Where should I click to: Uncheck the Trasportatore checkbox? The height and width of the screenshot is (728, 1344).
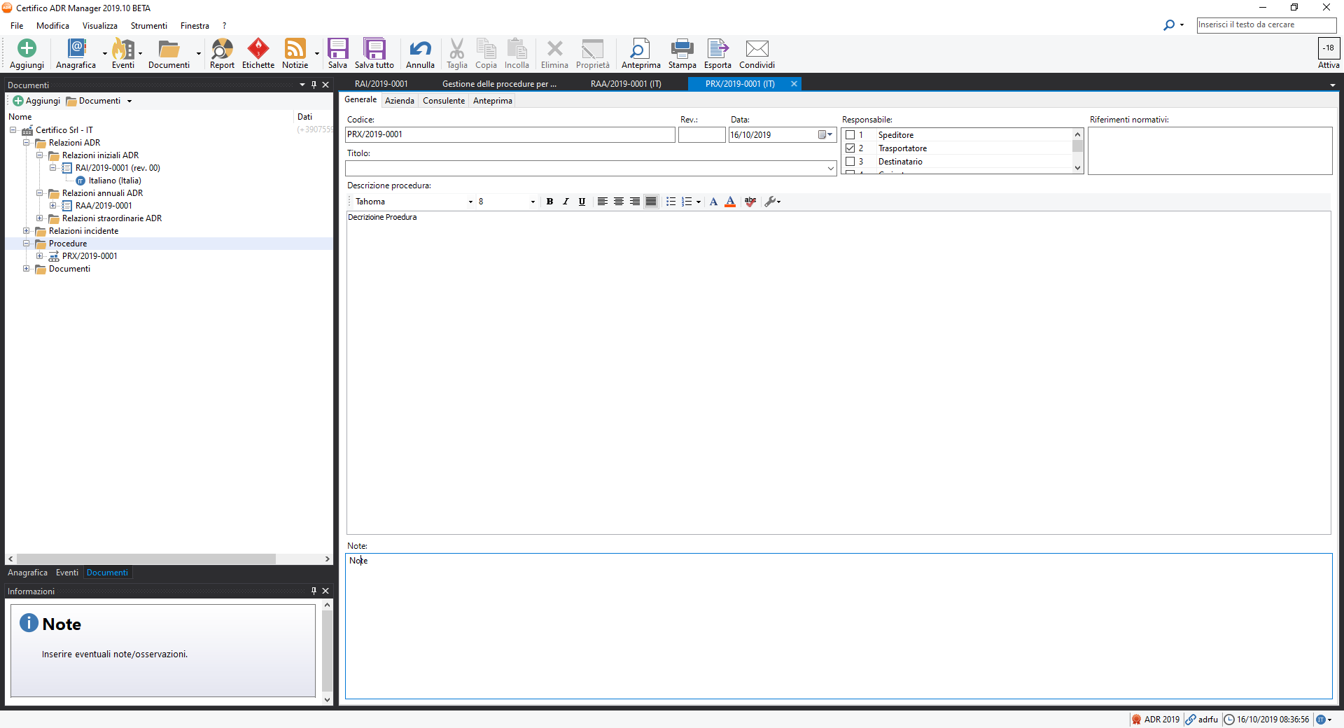(x=850, y=148)
